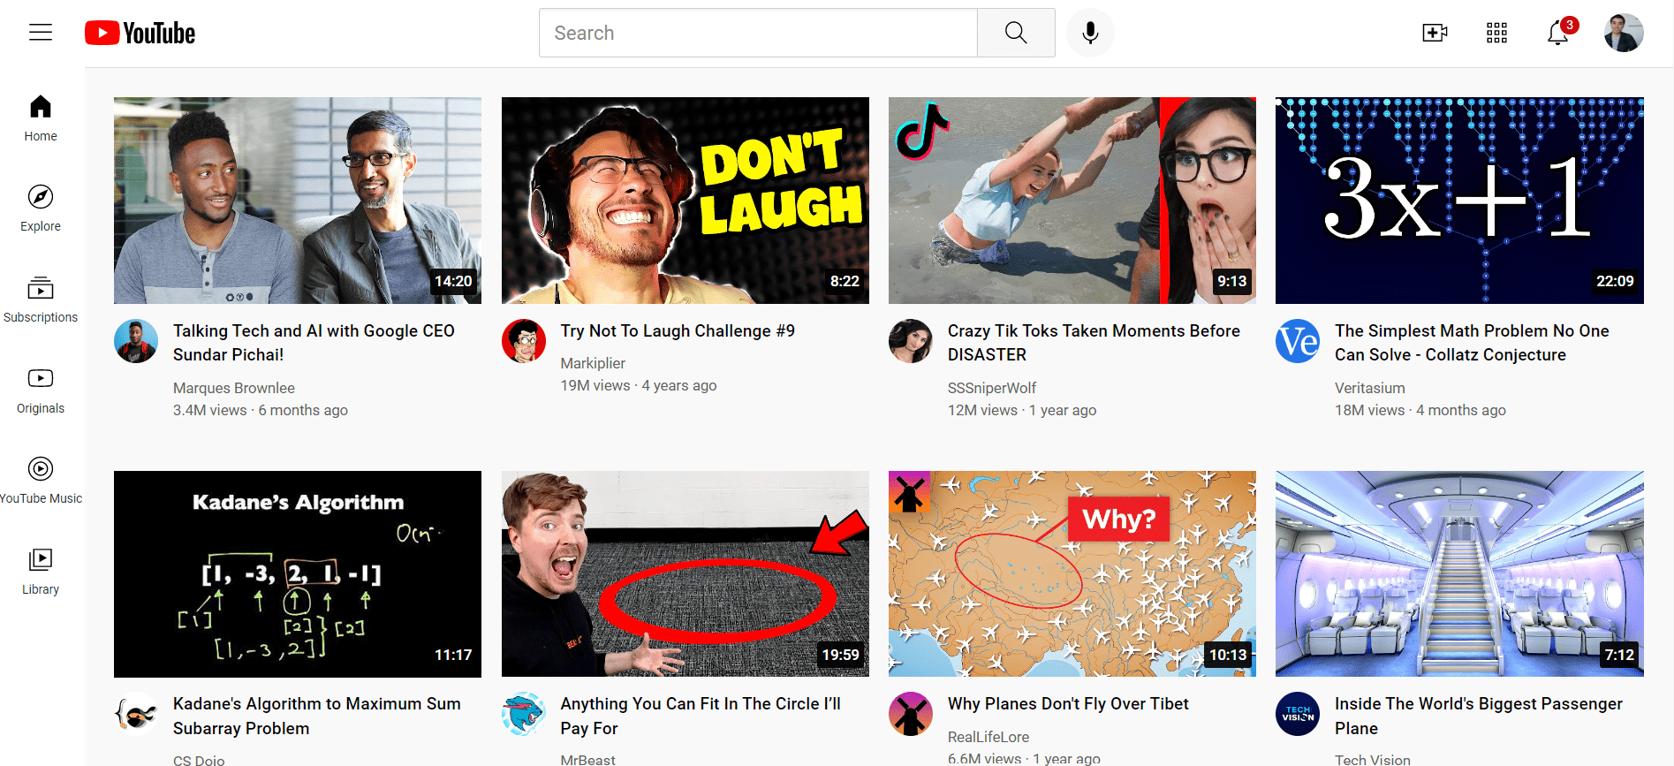The image size is (1674, 766).
Task: Click inside the Search field
Action: click(758, 33)
